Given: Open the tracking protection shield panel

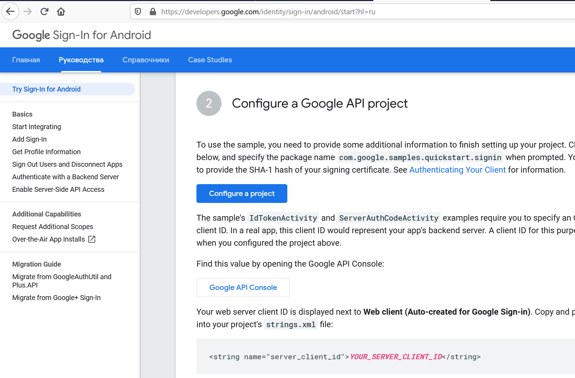Looking at the screenshot, I should point(138,11).
